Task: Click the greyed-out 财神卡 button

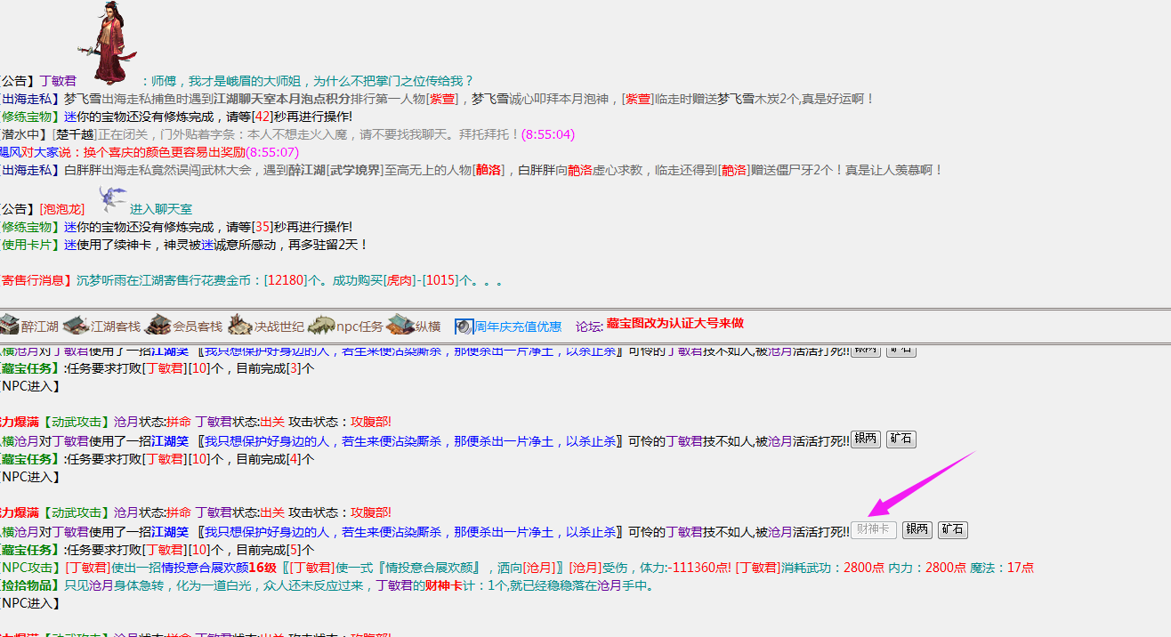Action: pos(873,530)
